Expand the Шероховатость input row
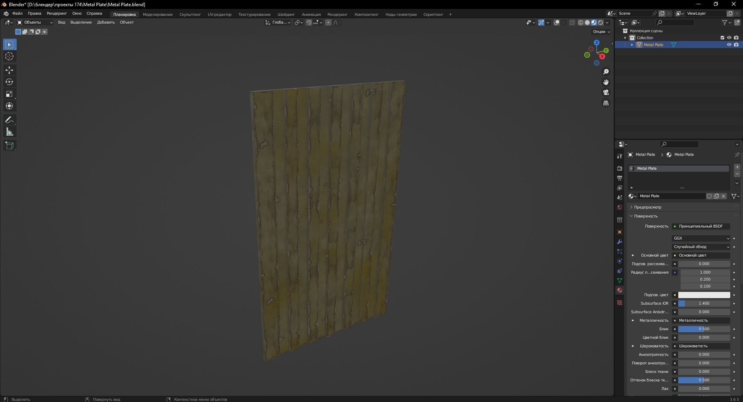 click(633, 346)
